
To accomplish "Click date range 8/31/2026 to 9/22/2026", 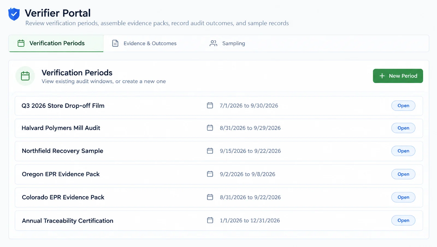I will (250, 197).
